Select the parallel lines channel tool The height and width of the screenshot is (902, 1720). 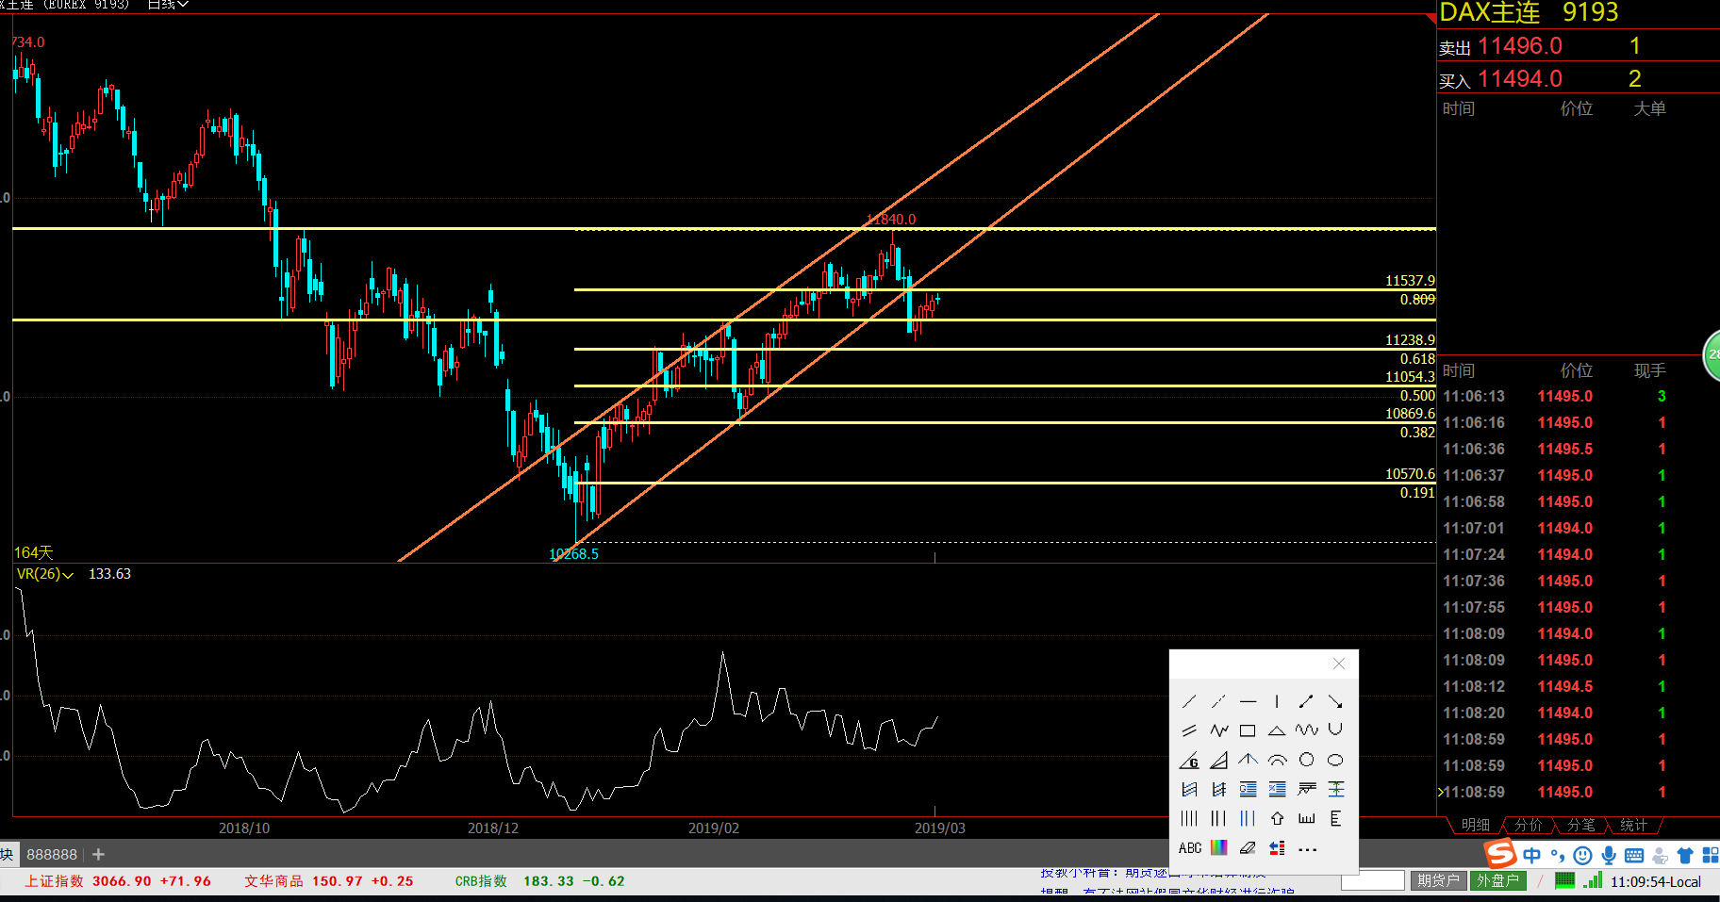pyautogui.click(x=1189, y=730)
